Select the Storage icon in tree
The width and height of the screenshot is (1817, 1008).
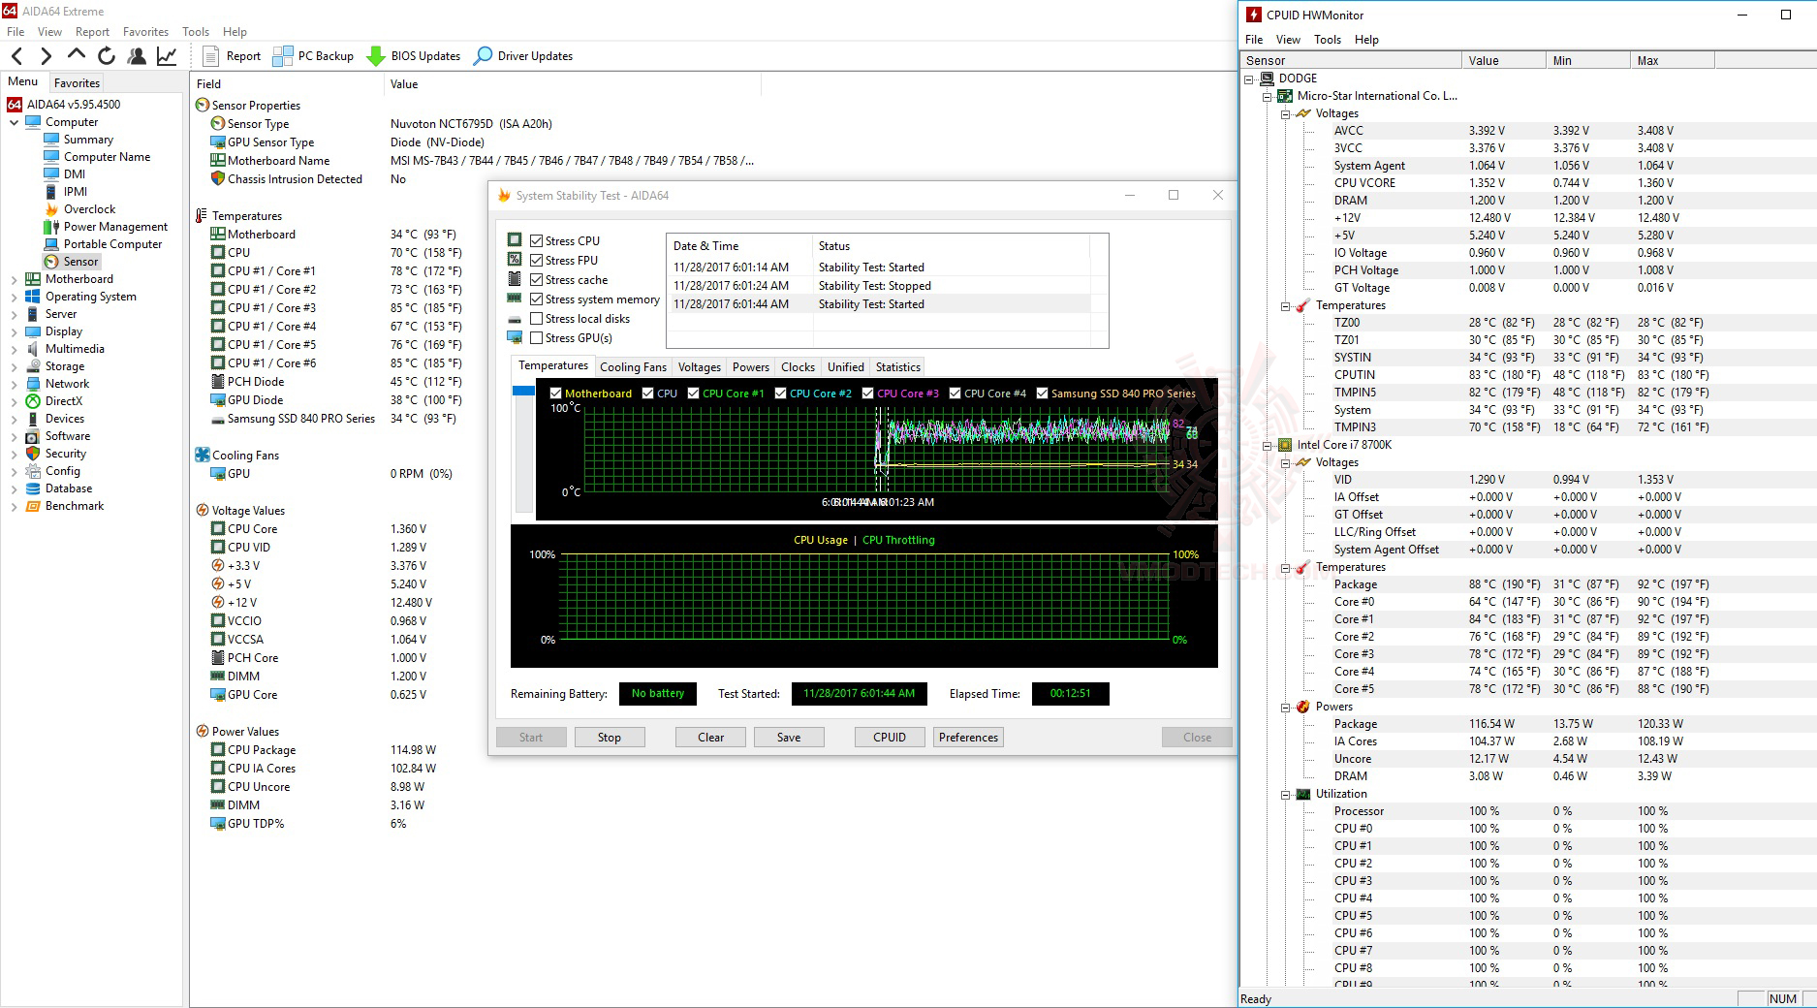click(x=33, y=366)
